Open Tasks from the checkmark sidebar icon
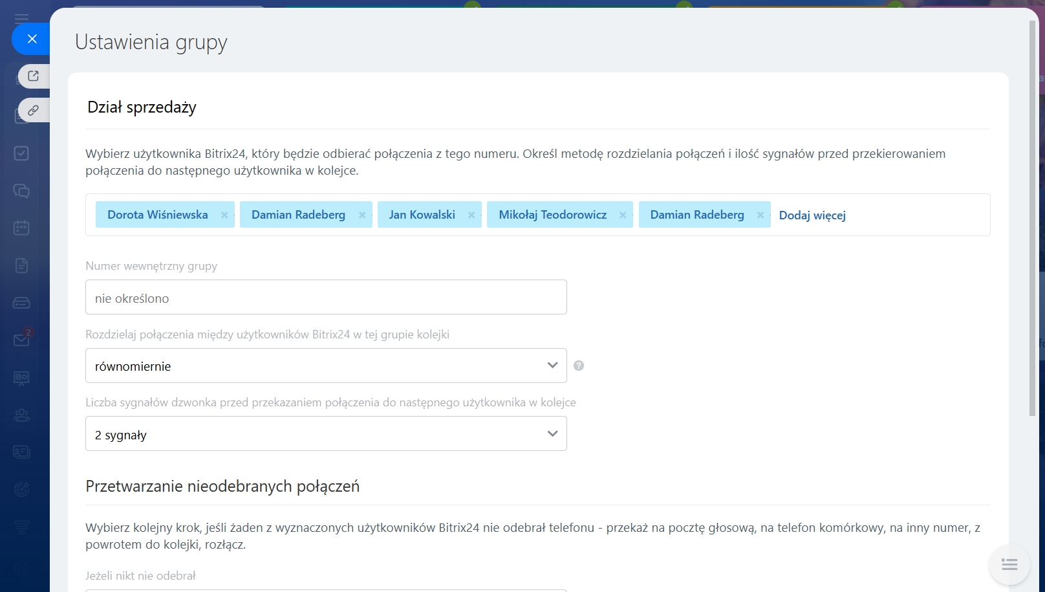1045x592 pixels. (21, 153)
